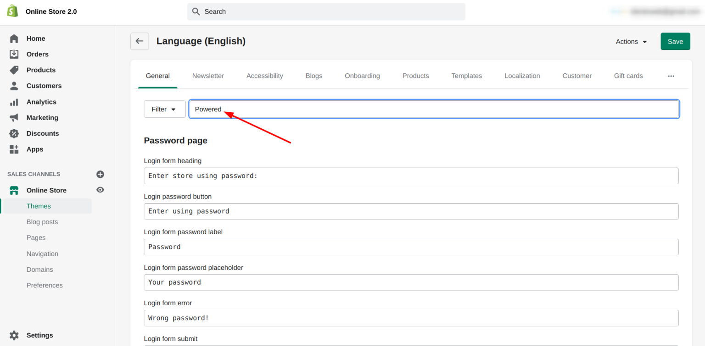This screenshot has height=346, width=705.
Task: Click the Marketing megaphone icon
Action: (x=14, y=118)
